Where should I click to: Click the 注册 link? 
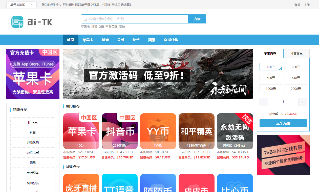[307, 5]
